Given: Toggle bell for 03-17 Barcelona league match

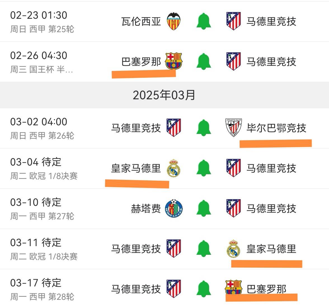Looking at the screenshot, I should (203, 289).
